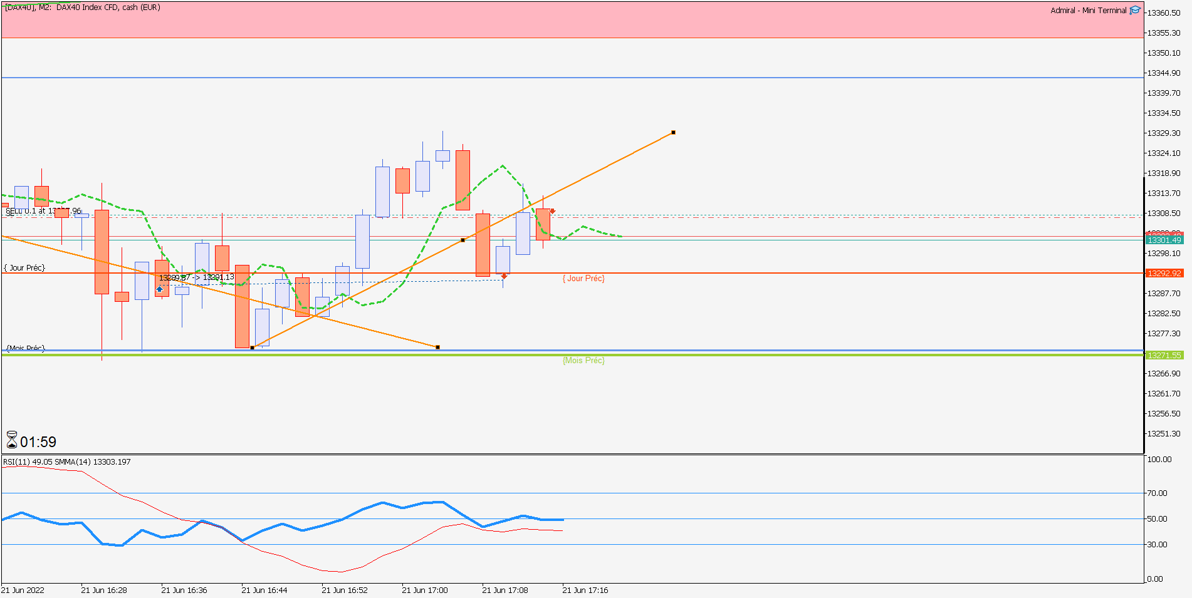
Task: Click the '21 Jun 17:16' time label
Action: click(585, 590)
